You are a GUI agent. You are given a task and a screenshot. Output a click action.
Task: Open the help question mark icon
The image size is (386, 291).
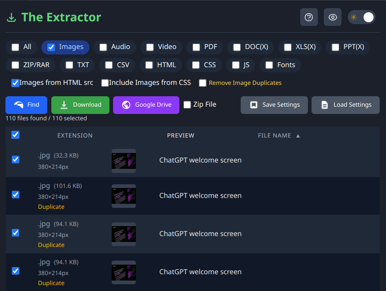[309, 17]
